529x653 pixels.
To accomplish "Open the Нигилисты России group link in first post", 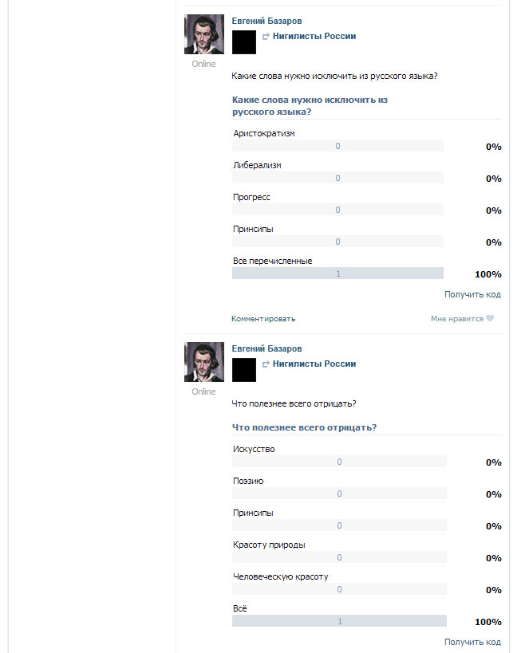I will coord(314,36).
